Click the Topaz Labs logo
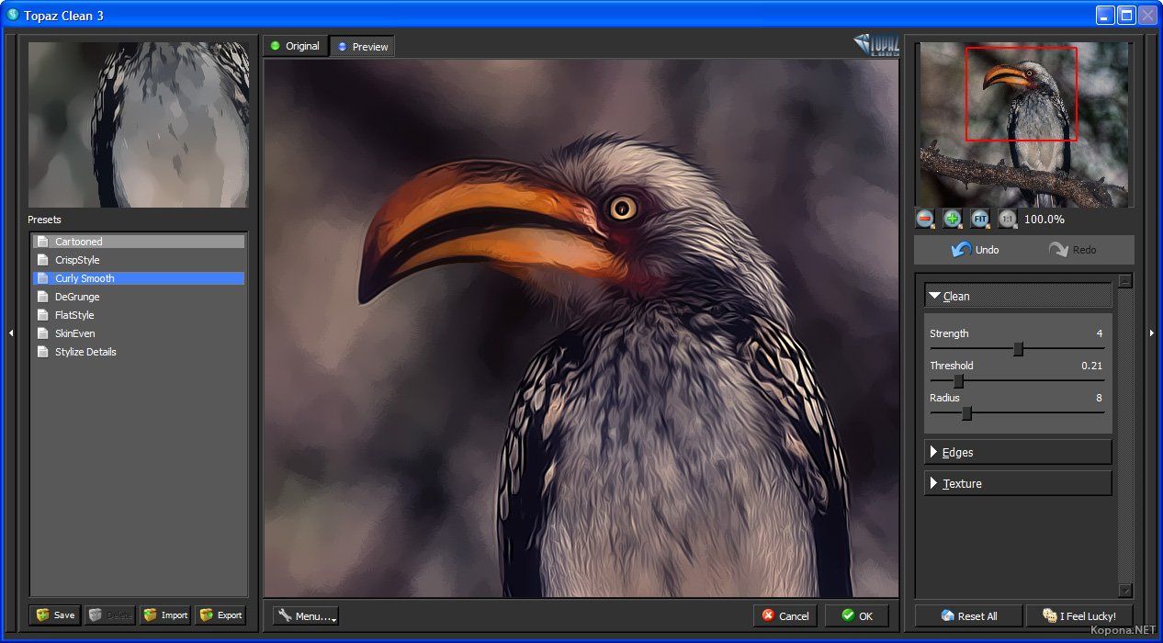Image resolution: width=1163 pixels, height=643 pixels. pos(875,45)
